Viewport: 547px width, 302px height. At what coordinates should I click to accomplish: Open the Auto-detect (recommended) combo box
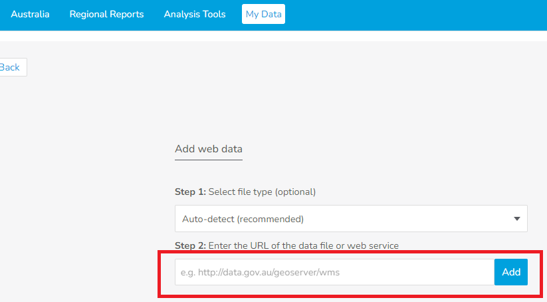332,218
